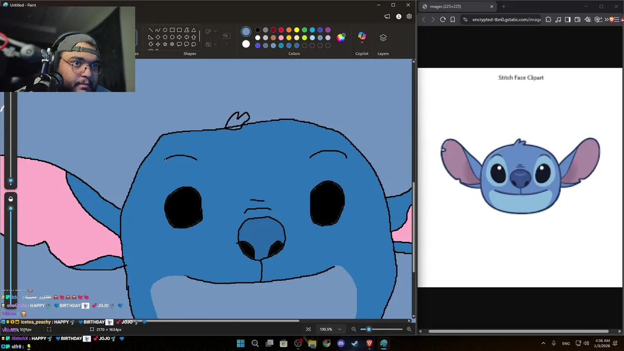Open the browser hamburger menu

[x=617, y=19]
